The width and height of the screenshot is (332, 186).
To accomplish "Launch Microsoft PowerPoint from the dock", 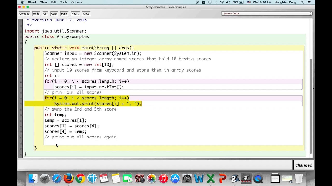I will click(223, 179).
